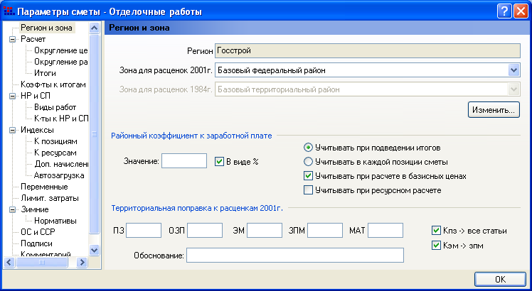
Task: Select the Подписи tree item
Action: click(x=36, y=243)
